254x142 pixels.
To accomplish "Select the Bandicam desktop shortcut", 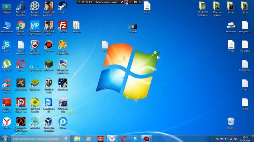I will point(49,47).
